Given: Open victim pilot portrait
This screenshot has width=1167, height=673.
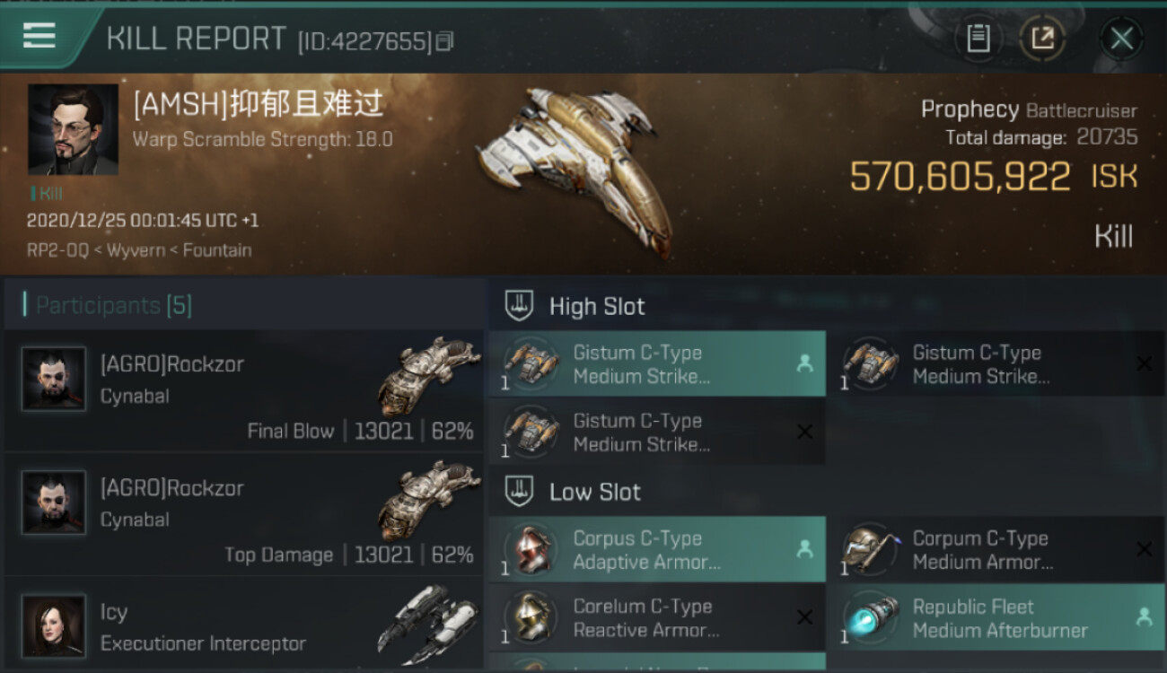Looking at the screenshot, I should (x=73, y=129).
